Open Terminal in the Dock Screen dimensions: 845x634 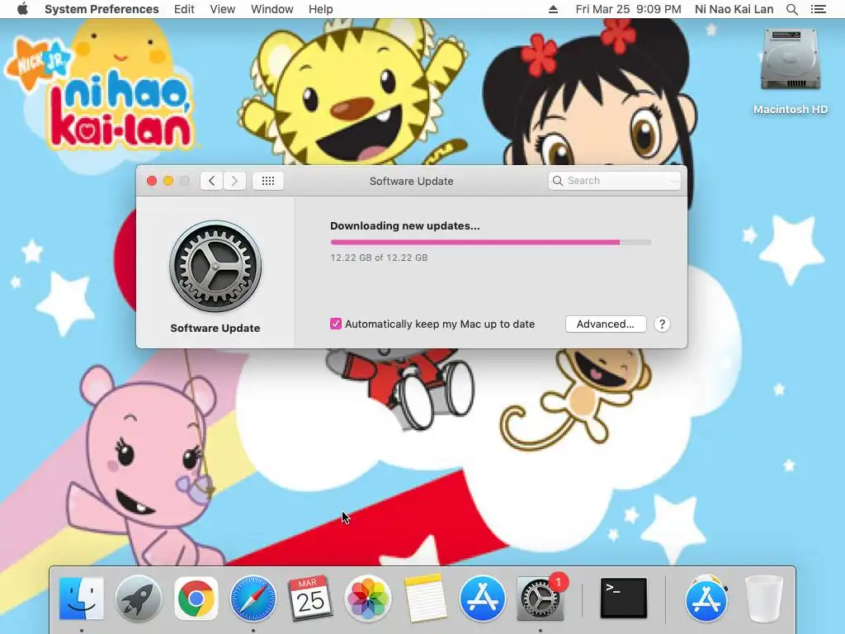[624, 598]
